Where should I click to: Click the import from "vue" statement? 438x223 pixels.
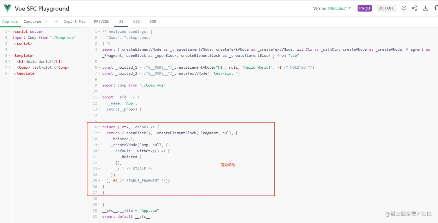pyautogui.click(x=266, y=52)
